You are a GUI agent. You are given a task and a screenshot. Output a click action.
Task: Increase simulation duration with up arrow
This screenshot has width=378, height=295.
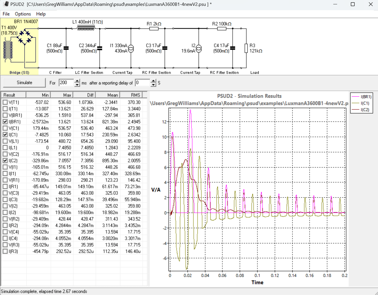pos(77,81)
